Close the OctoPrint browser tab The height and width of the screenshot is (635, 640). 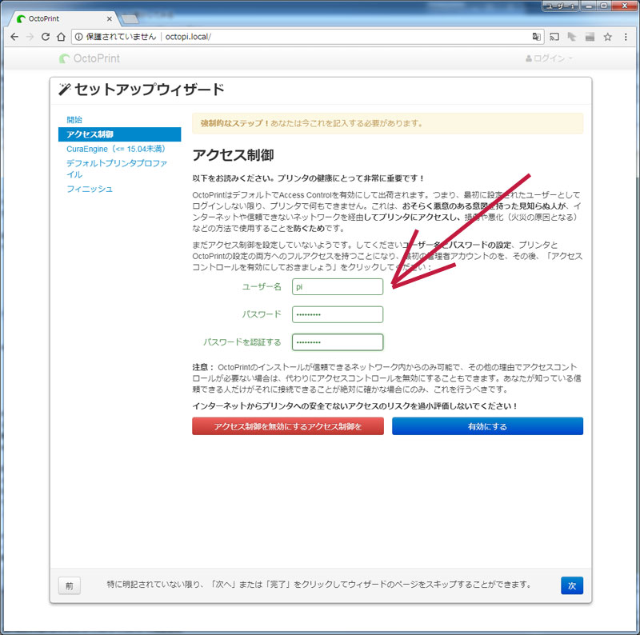click(109, 18)
